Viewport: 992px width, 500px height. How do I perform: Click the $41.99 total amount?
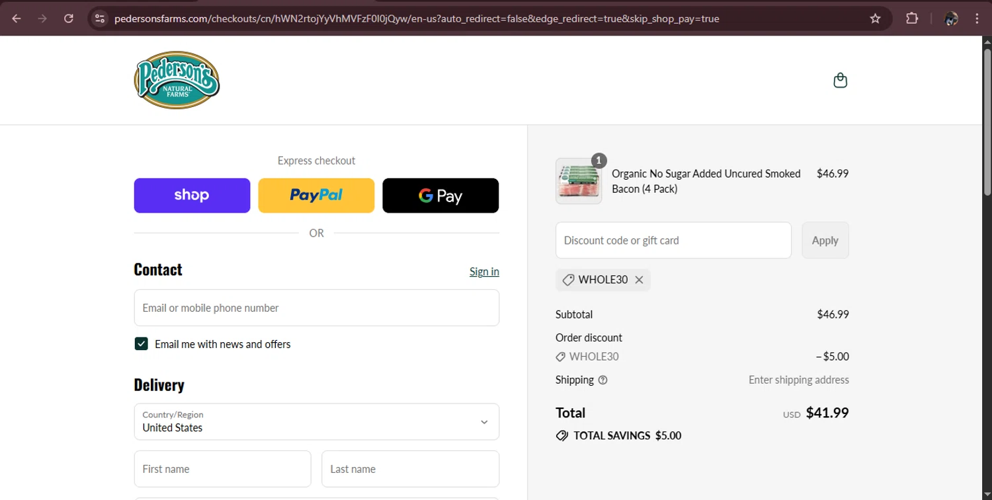click(x=827, y=413)
